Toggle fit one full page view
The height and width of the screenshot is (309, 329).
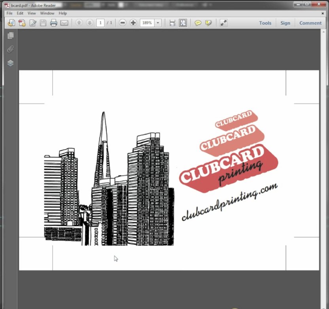183,23
